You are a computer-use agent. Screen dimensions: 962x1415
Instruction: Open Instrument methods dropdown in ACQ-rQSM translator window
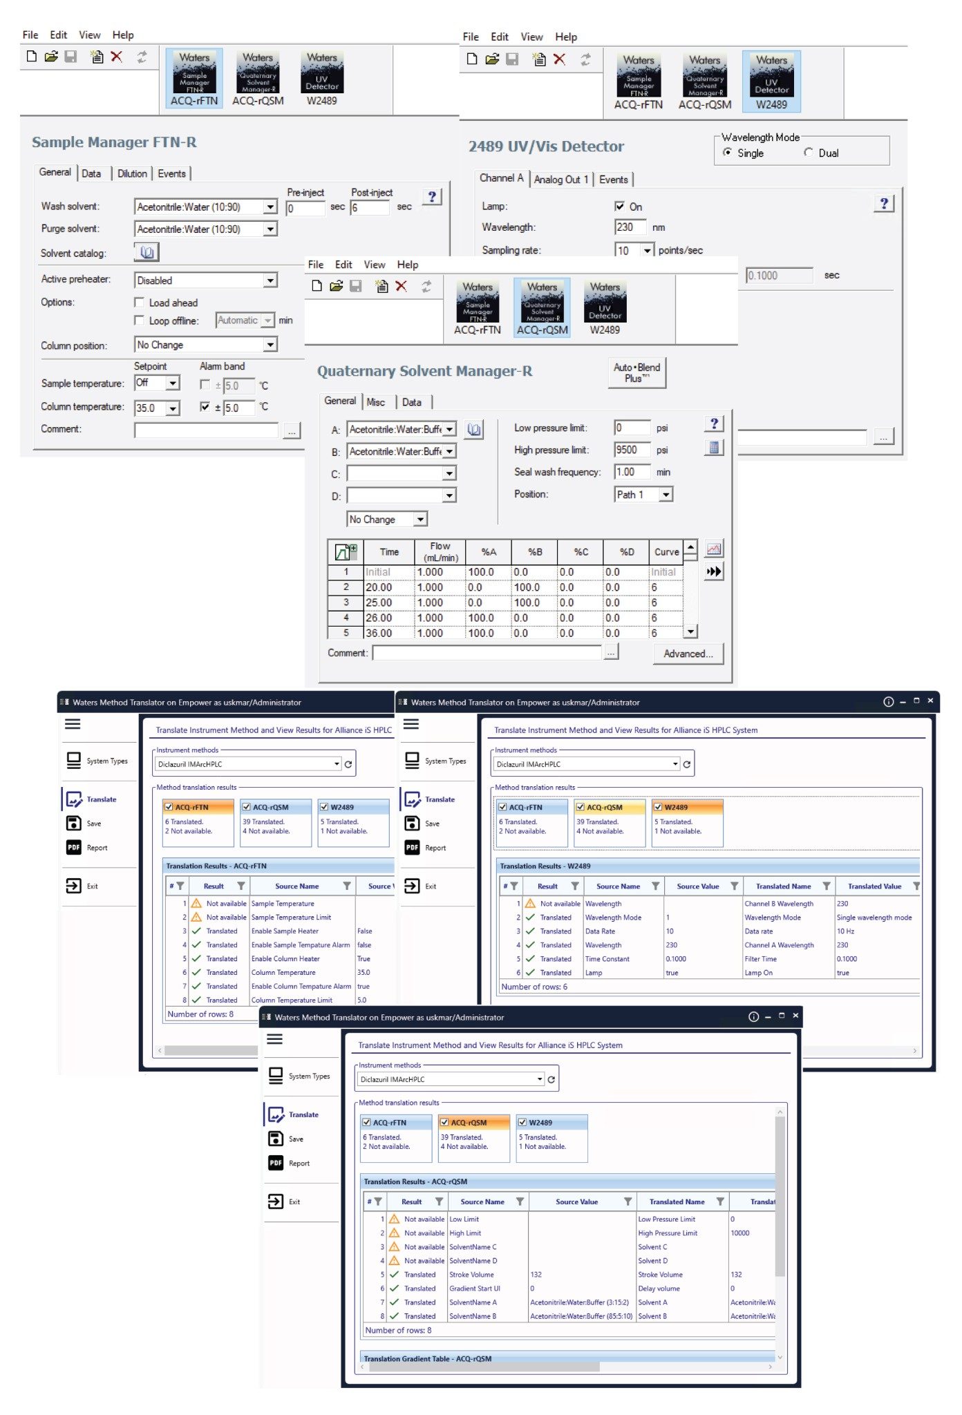click(x=540, y=1079)
